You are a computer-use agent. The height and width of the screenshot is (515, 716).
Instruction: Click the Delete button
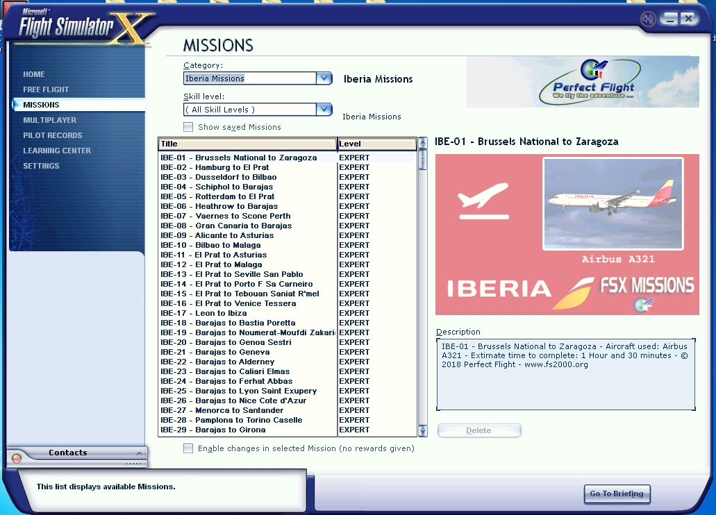point(479,430)
